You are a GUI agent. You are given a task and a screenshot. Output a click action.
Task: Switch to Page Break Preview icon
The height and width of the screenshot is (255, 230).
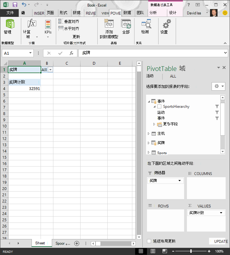click(165, 251)
